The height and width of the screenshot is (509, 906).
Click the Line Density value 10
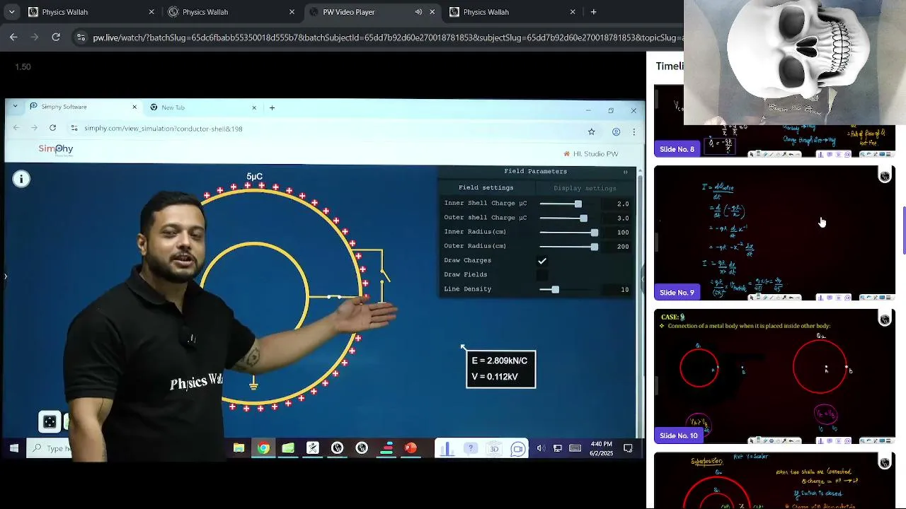tap(618, 289)
